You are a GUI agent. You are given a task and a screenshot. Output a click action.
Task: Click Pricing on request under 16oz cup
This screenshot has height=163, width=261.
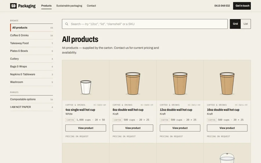tap(218, 136)
